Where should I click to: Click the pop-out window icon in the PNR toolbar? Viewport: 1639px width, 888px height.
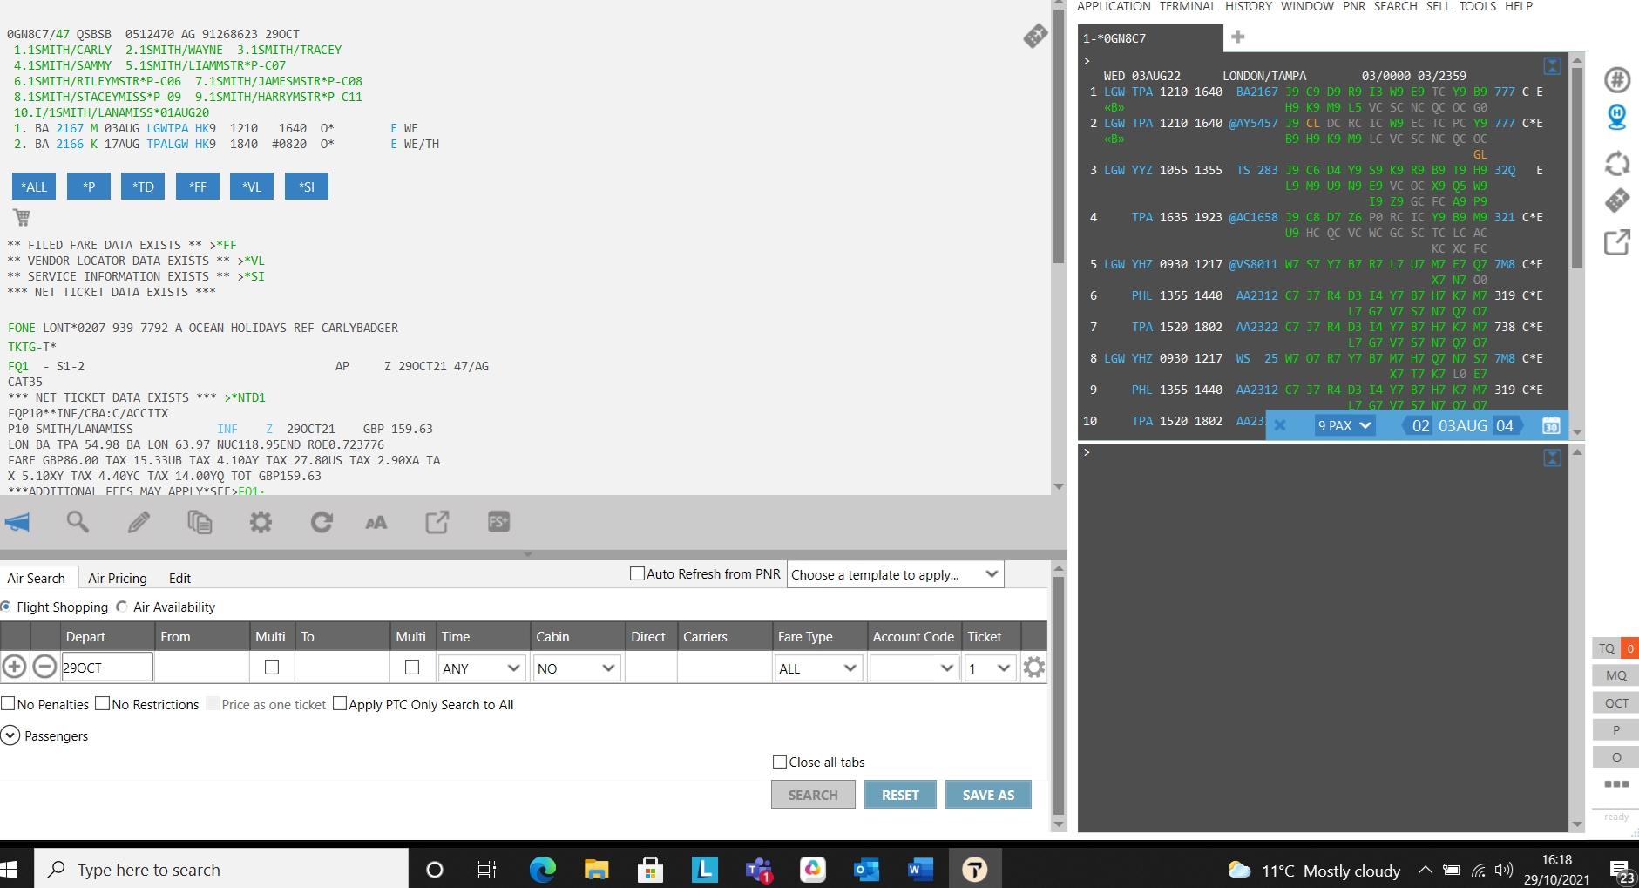(x=437, y=522)
